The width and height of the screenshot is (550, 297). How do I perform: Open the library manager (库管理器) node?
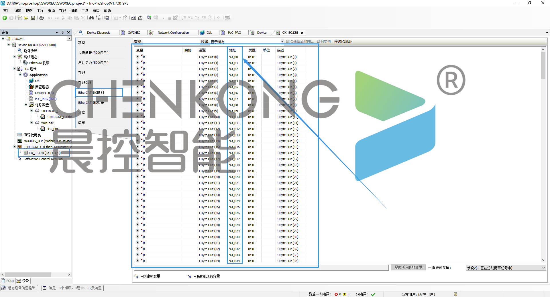point(42,87)
